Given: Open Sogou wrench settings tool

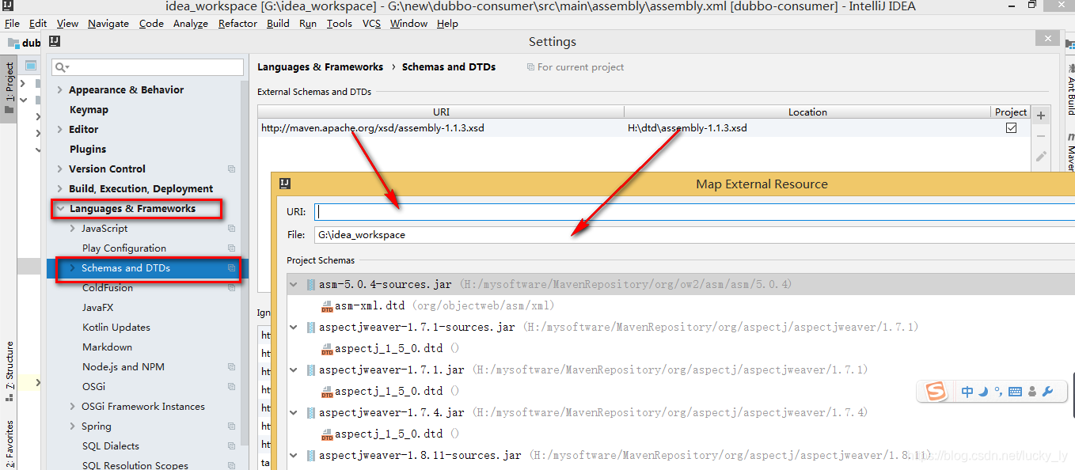Looking at the screenshot, I should [1048, 392].
